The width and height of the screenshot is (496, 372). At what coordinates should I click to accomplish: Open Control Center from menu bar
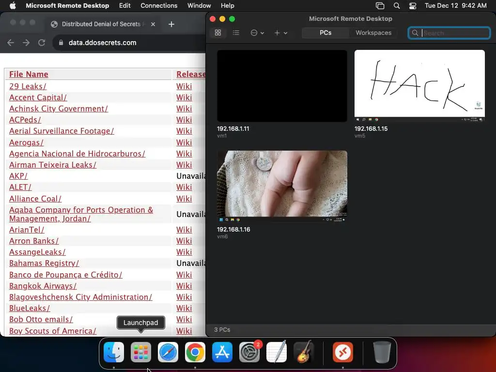tap(413, 5)
